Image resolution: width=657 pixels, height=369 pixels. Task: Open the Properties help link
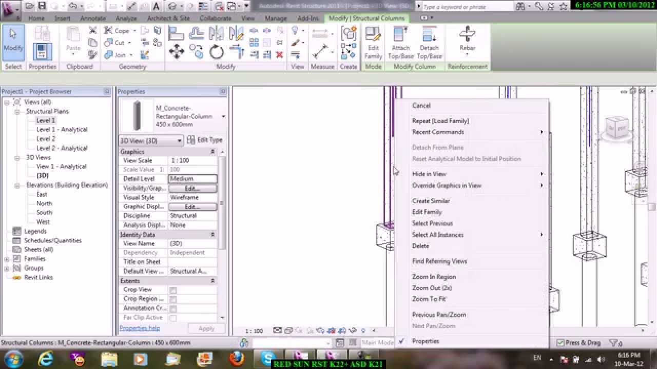[140, 328]
